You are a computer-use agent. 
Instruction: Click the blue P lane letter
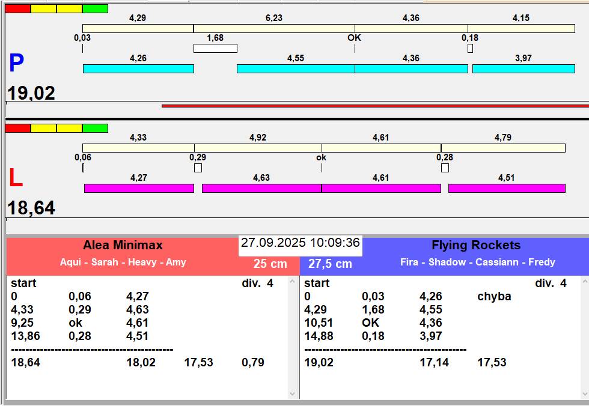tap(17, 63)
